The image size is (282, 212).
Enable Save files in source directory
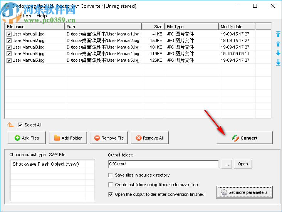[x=111, y=175]
